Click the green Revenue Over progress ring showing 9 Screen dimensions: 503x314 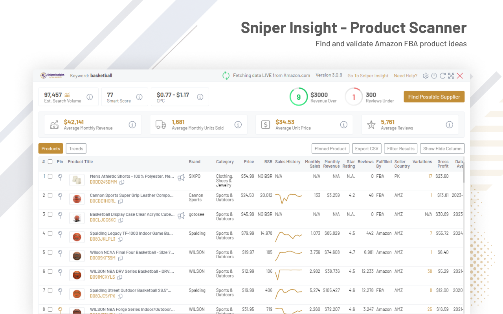(299, 97)
